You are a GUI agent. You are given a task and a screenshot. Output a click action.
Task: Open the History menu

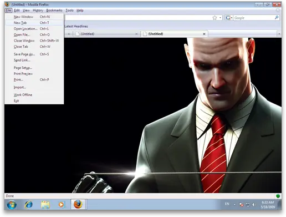38,11
